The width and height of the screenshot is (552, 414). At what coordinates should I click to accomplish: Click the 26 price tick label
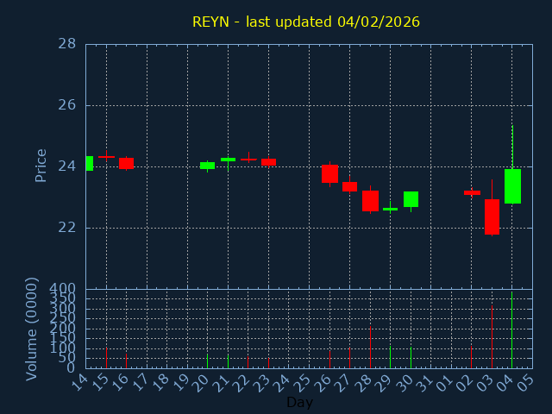coord(66,105)
